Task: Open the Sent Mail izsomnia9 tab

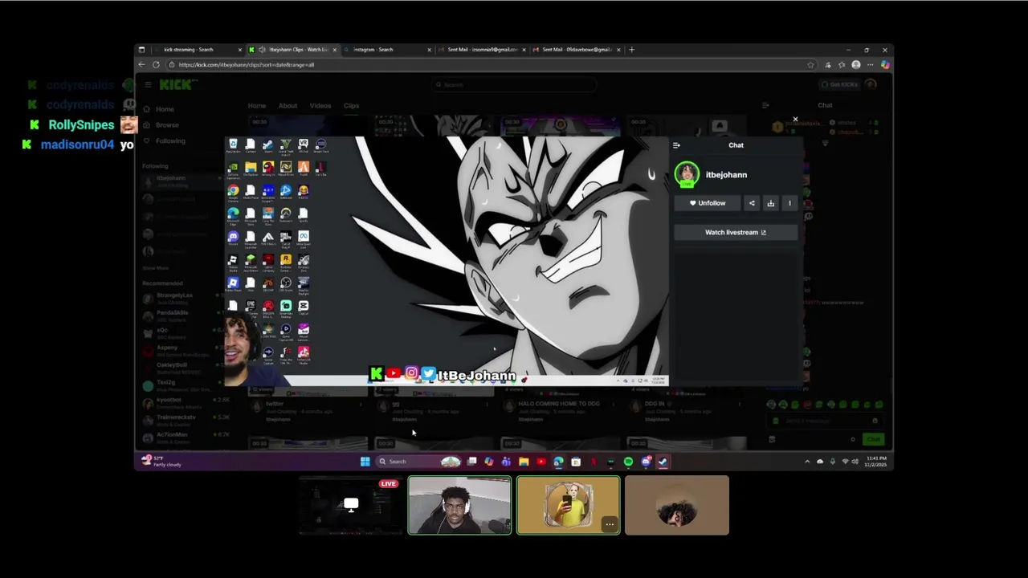Action: (x=483, y=50)
